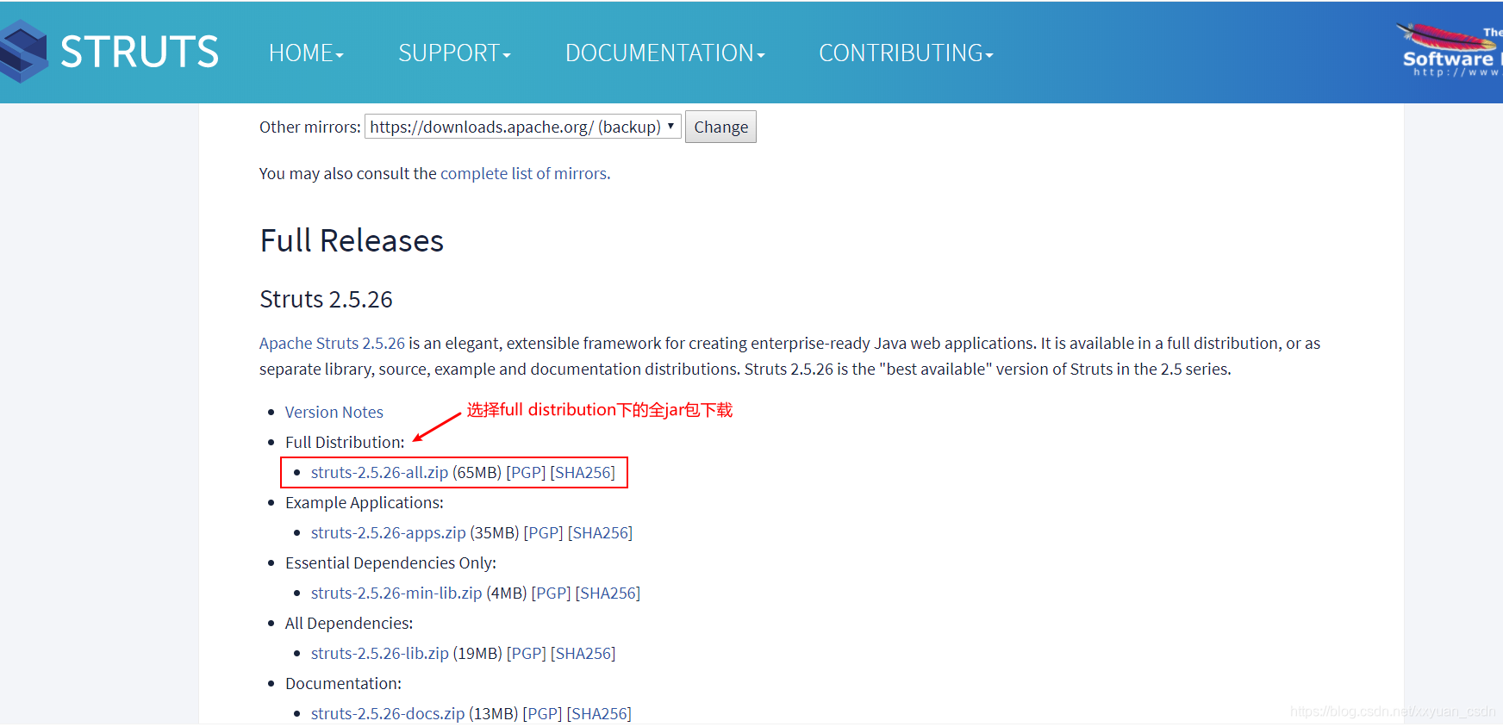Click the Apache Software Foundation feather logo
Screen dimensions: 1503x727
[x=1450, y=51]
